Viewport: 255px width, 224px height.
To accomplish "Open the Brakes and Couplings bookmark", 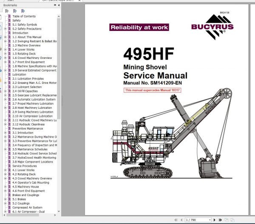I will (x=25, y=195).
